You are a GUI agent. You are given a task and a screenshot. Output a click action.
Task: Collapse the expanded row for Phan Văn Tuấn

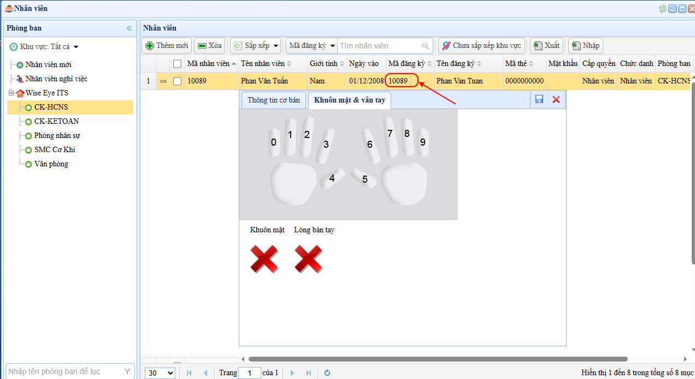pyautogui.click(x=163, y=81)
